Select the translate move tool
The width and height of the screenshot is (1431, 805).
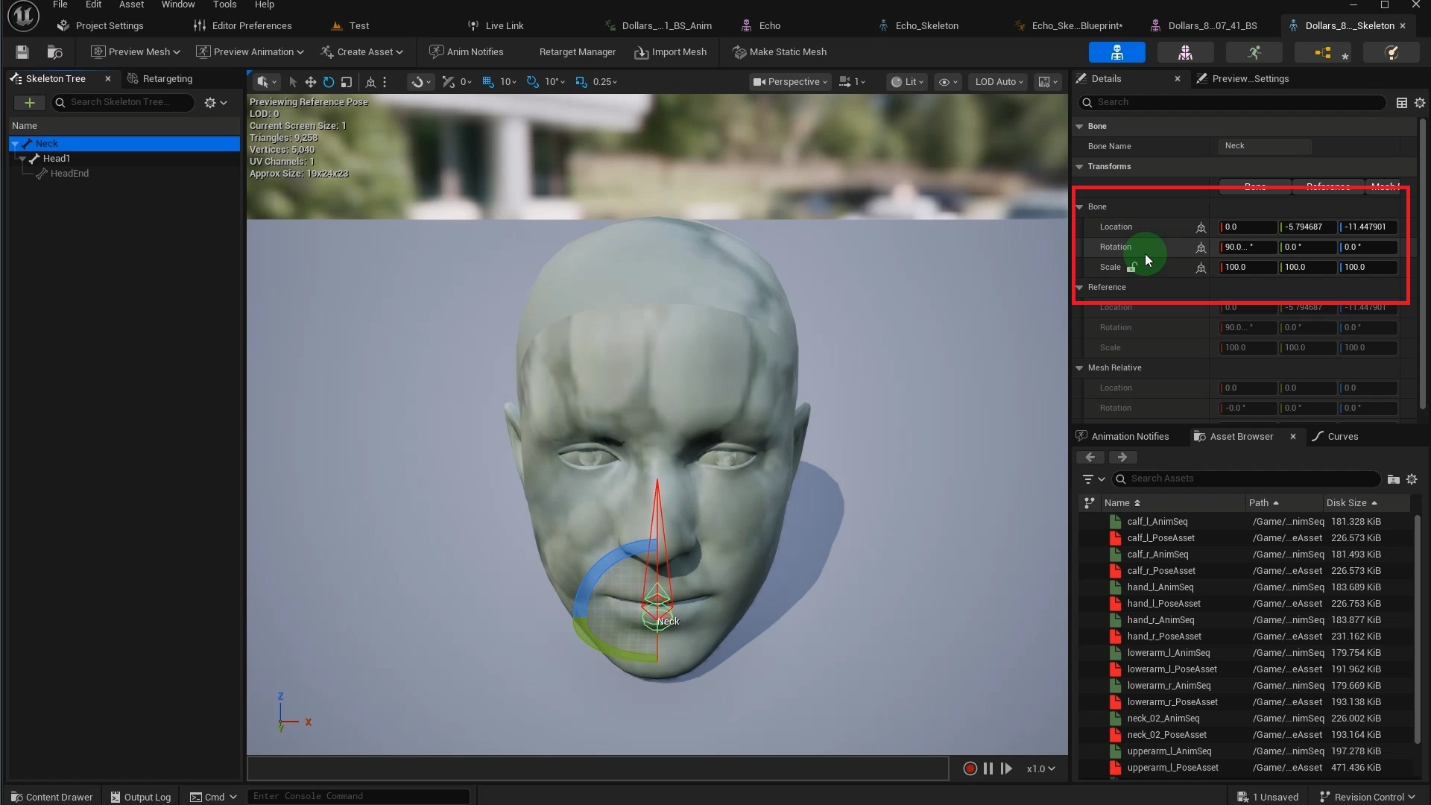pyautogui.click(x=310, y=82)
